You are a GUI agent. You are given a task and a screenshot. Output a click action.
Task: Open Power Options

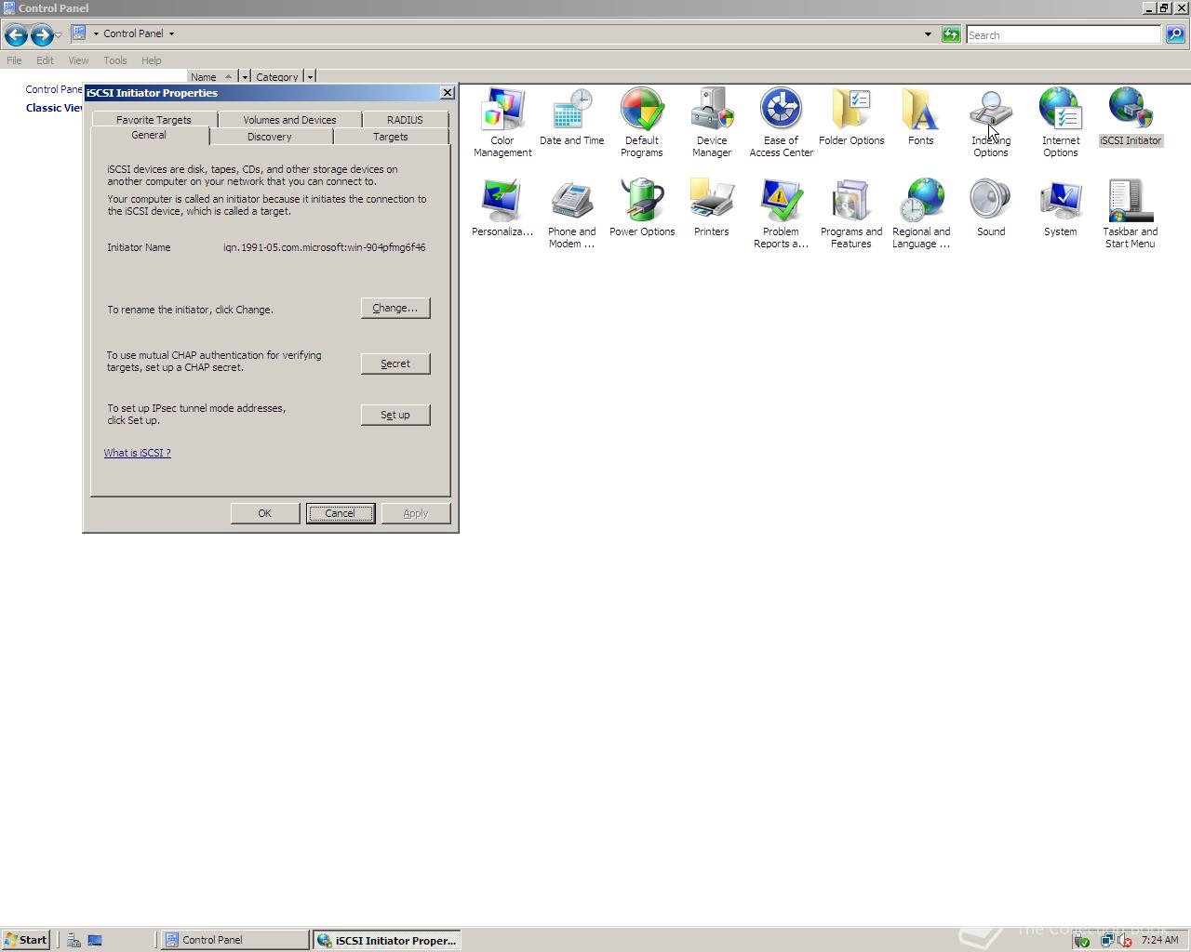tap(642, 208)
